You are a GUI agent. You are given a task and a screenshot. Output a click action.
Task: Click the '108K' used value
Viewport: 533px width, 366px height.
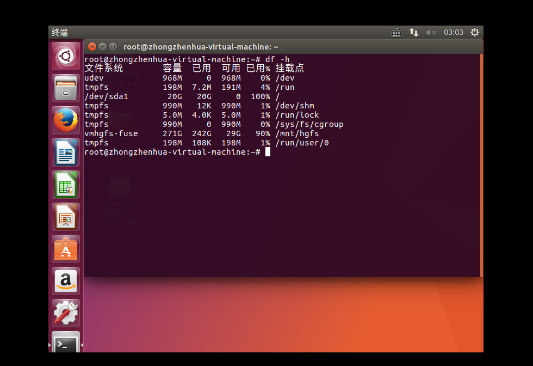[x=202, y=143]
